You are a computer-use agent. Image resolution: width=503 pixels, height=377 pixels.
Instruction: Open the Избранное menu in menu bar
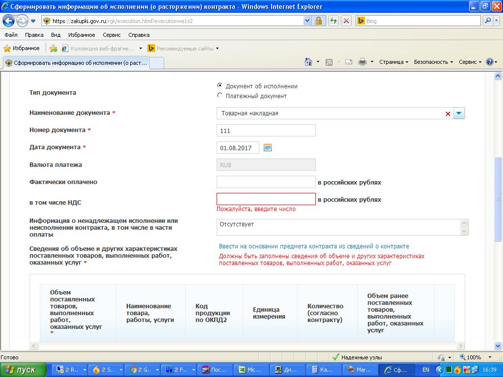(x=82, y=35)
